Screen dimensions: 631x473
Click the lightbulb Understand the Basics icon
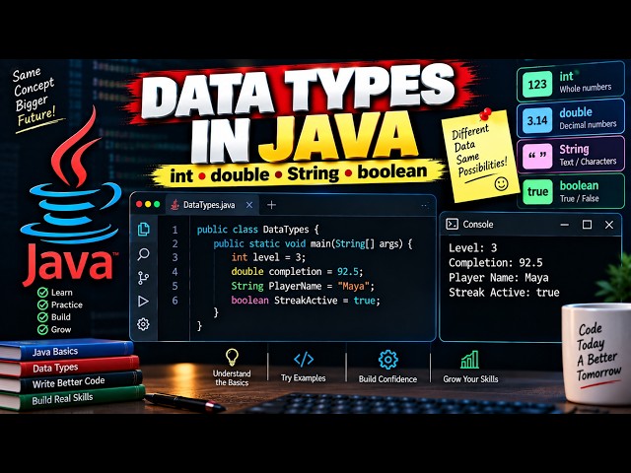[x=232, y=357]
